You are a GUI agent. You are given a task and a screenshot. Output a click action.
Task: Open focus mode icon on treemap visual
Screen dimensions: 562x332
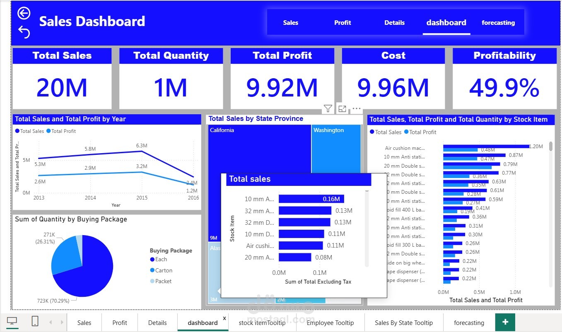pyautogui.click(x=342, y=108)
